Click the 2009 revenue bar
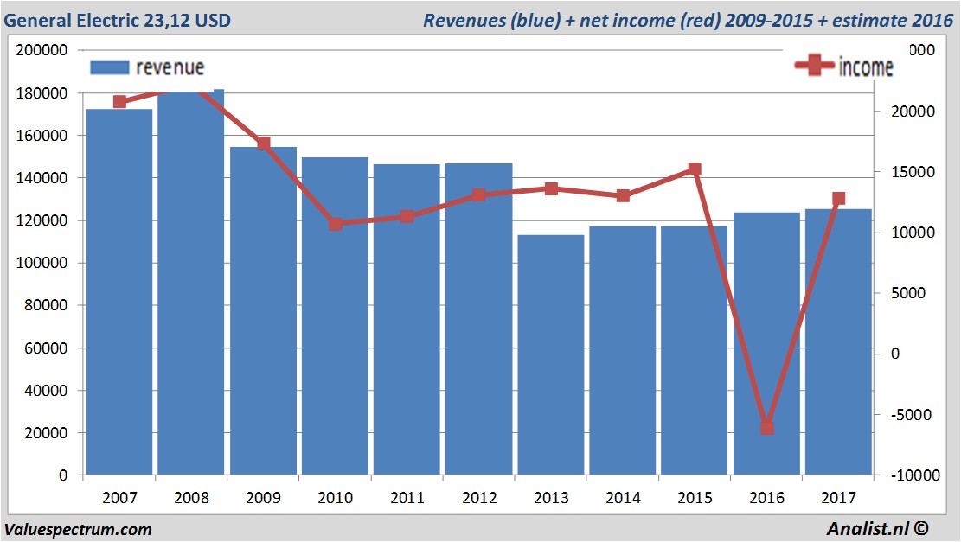Viewport: 961px width, 542px height. (x=263, y=311)
